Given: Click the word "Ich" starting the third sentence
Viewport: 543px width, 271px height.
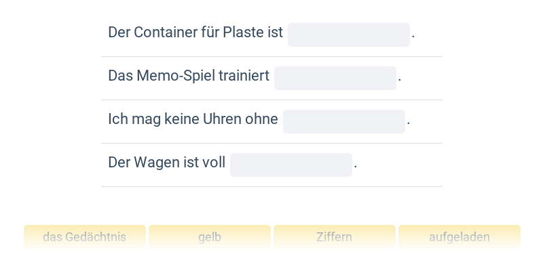Looking at the screenshot, I should tap(116, 119).
